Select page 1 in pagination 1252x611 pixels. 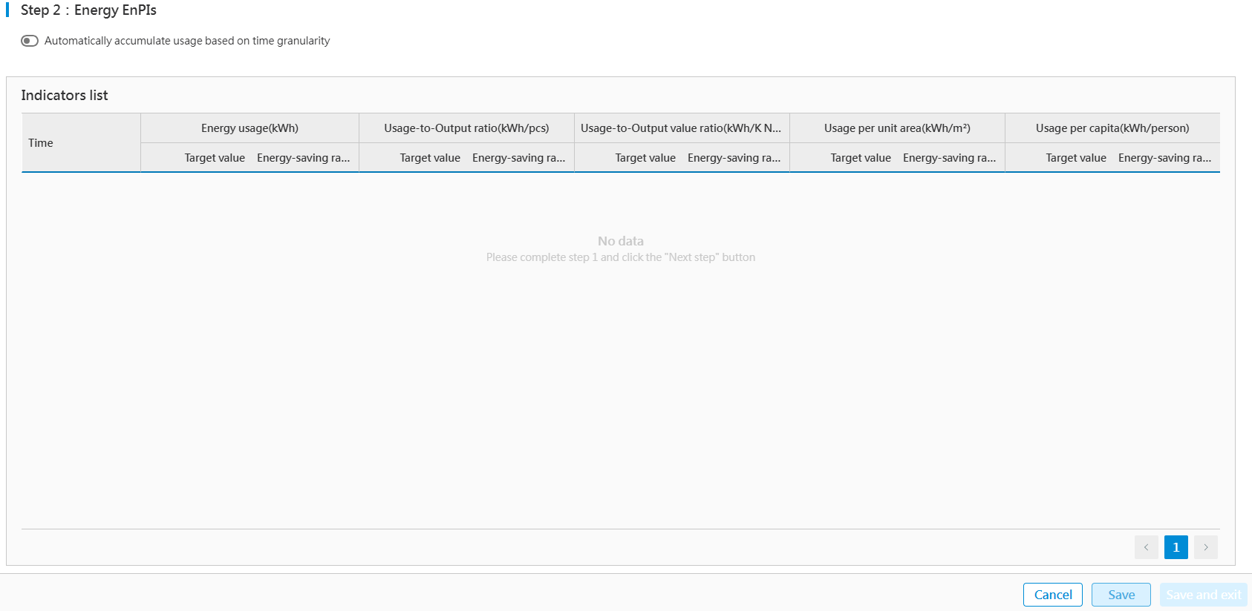pos(1176,547)
